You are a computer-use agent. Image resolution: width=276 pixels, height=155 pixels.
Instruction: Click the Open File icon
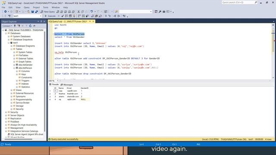coord(28,12)
